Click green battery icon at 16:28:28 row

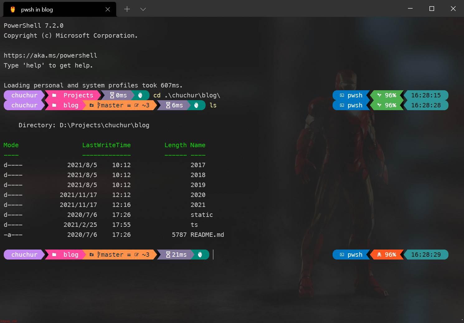379,105
